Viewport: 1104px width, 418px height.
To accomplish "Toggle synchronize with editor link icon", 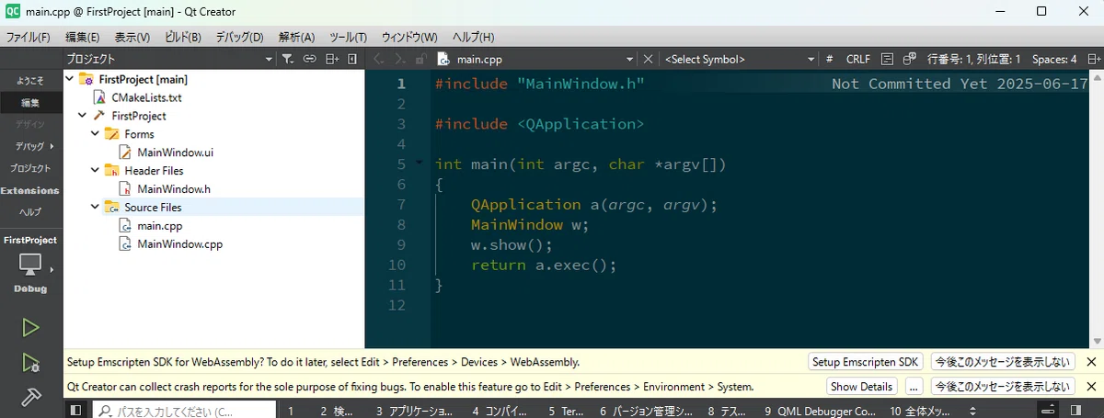I will 309,59.
